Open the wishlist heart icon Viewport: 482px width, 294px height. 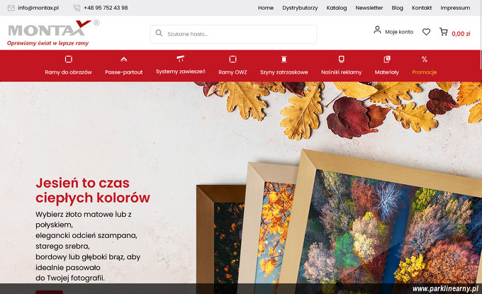[426, 32]
